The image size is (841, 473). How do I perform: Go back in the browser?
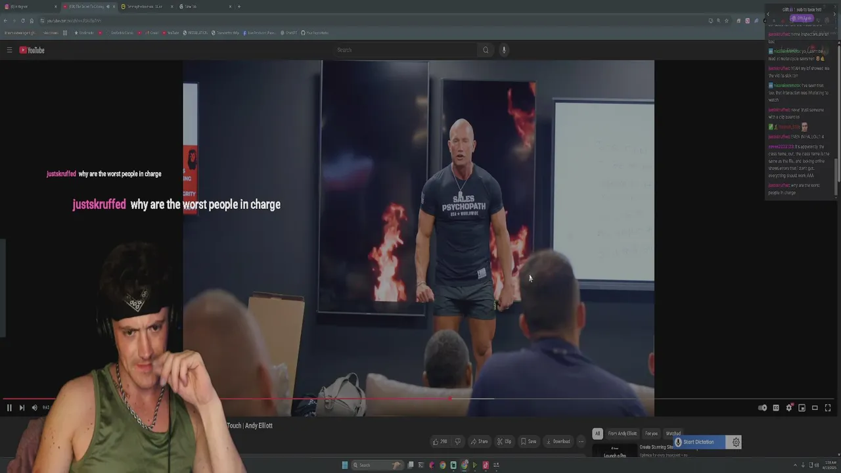click(6, 20)
